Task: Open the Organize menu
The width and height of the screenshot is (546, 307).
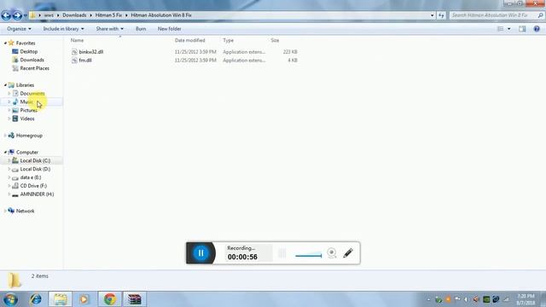Action: click(x=19, y=29)
